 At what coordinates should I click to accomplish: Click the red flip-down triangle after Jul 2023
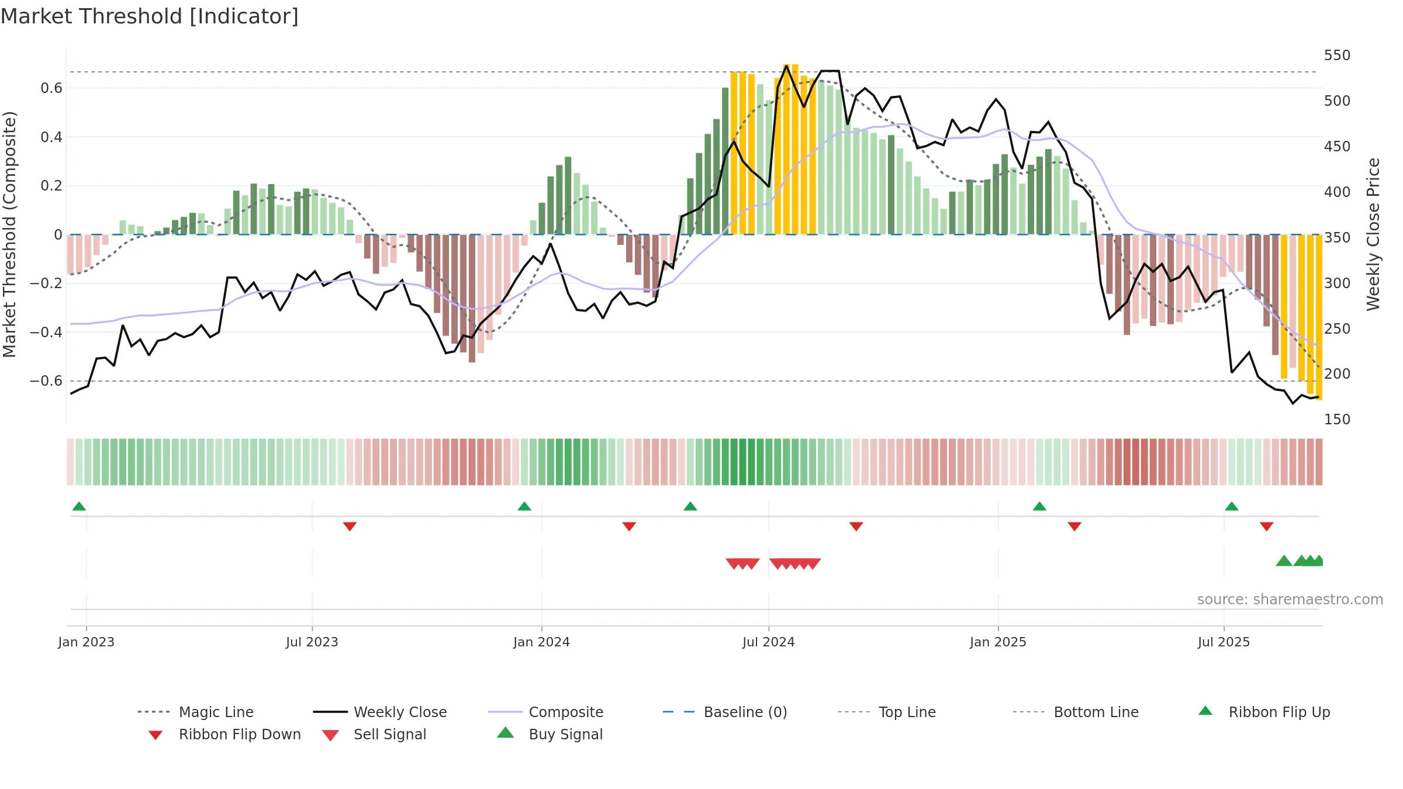[x=350, y=527]
